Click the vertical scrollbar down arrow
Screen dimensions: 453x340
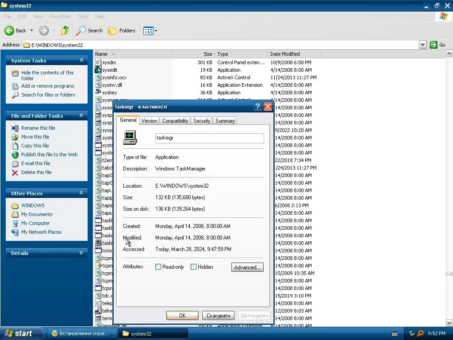tap(449, 323)
